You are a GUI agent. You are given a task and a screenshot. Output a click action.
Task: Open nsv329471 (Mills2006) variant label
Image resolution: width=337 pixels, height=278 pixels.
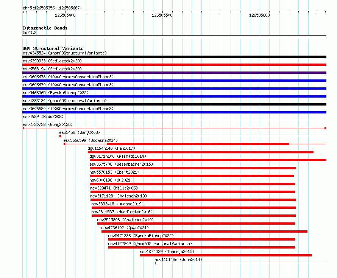pos(114,188)
